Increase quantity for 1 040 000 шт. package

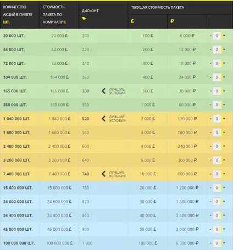pos(224,119)
